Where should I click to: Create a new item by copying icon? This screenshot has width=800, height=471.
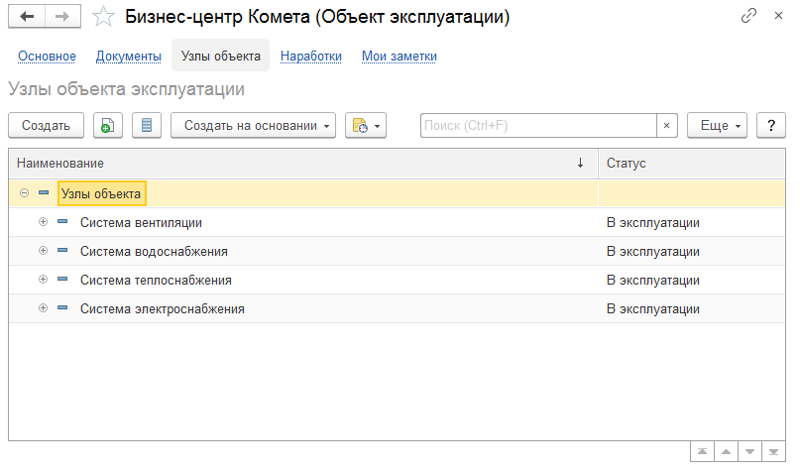(108, 126)
